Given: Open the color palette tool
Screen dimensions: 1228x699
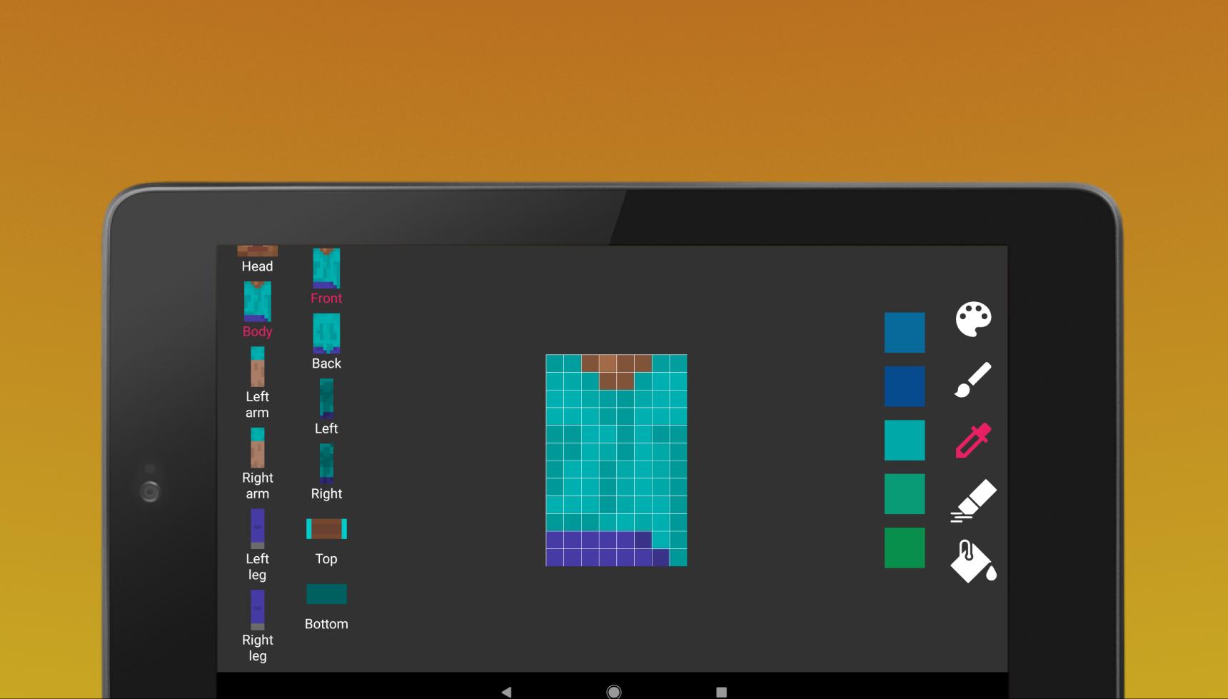Looking at the screenshot, I should point(973,318).
